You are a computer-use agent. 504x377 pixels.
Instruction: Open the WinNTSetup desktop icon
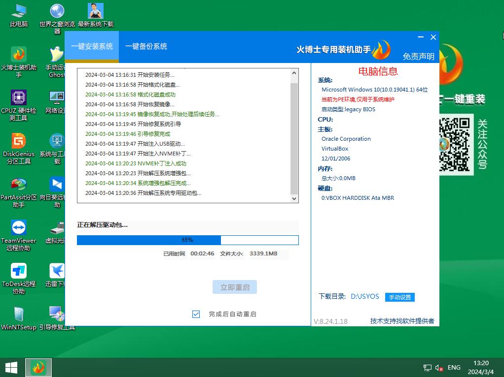pyautogui.click(x=19, y=318)
